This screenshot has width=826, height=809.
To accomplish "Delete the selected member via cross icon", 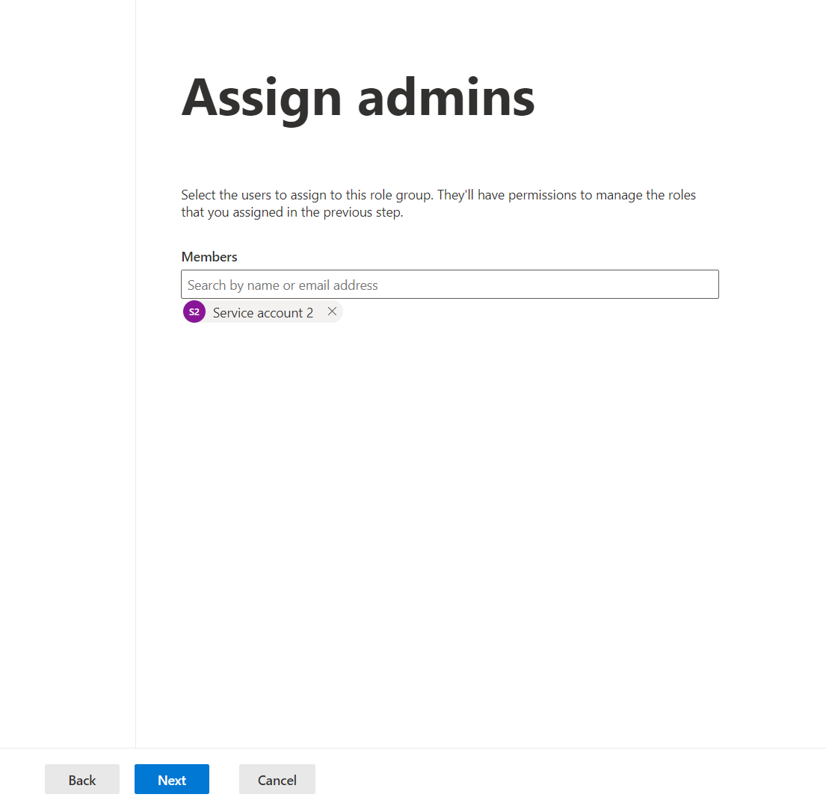I will tap(332, 311).
